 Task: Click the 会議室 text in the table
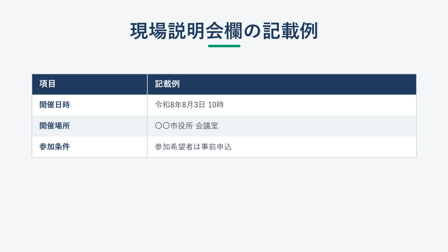207,126
